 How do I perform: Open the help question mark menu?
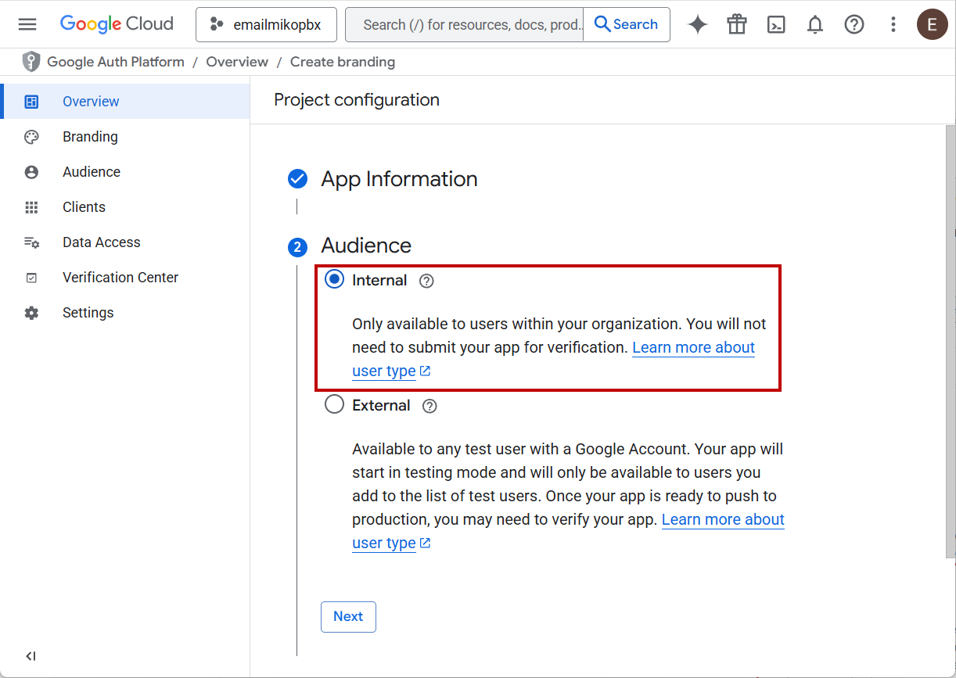click(x=854, y=24)
